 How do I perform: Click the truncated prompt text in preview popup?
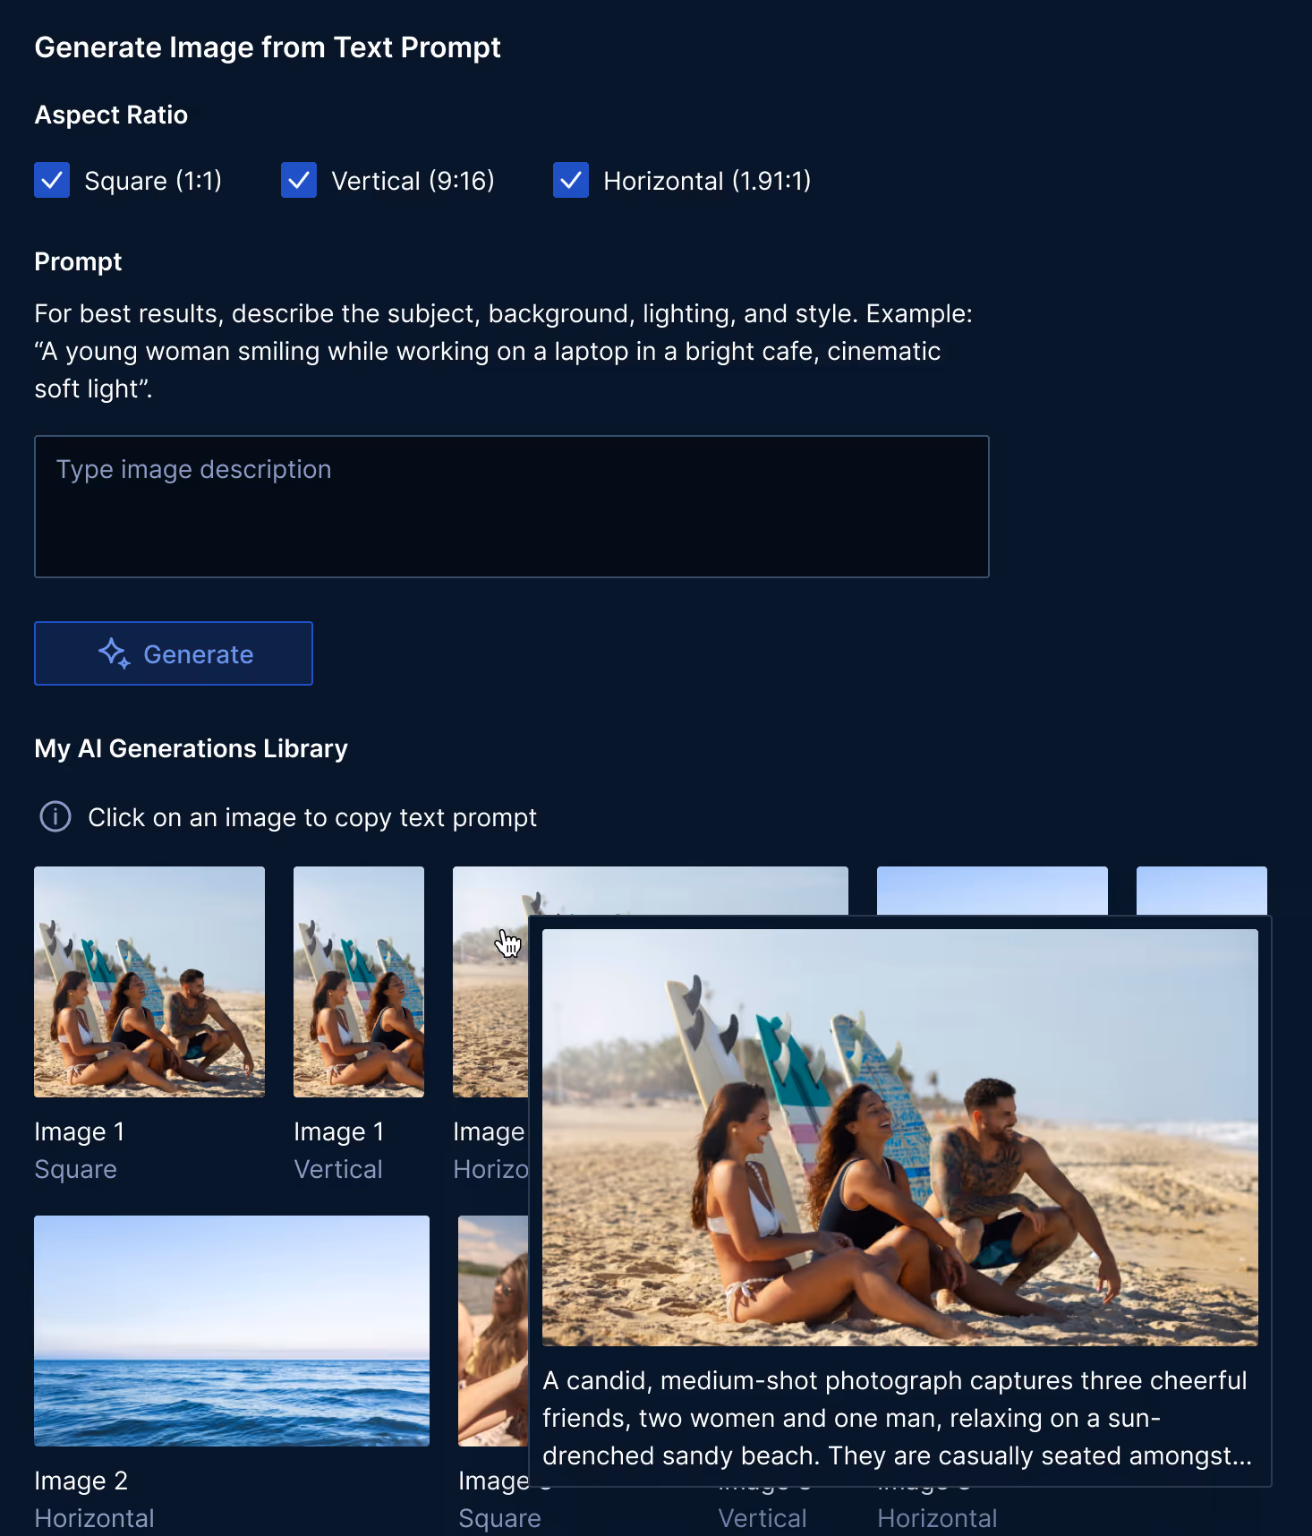897,1418
